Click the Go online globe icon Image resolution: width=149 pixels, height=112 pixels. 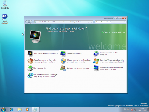[x=30, y=75]
